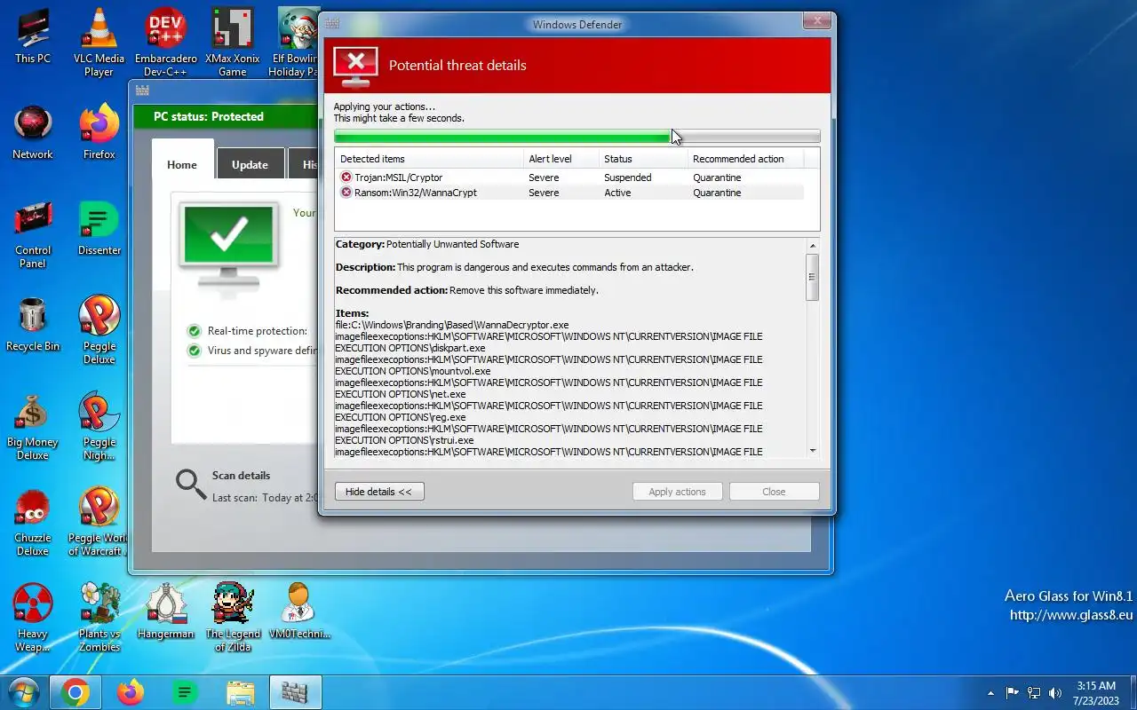Click Scan details magnifier icon
The width and height of the screenshot is (1137, 710).
[x=191, y=484]
